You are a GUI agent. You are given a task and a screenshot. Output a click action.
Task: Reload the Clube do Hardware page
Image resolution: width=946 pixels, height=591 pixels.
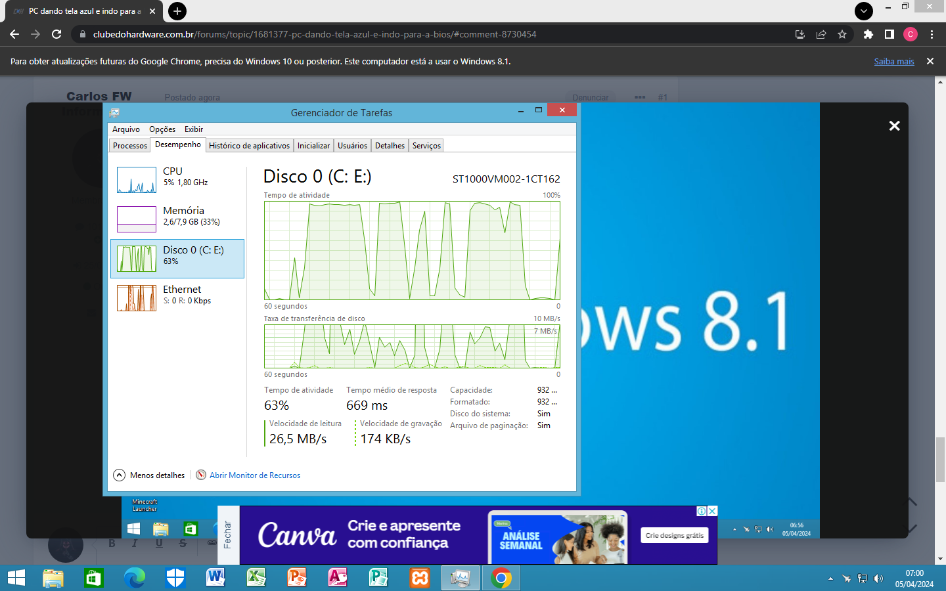click(56, 34)
